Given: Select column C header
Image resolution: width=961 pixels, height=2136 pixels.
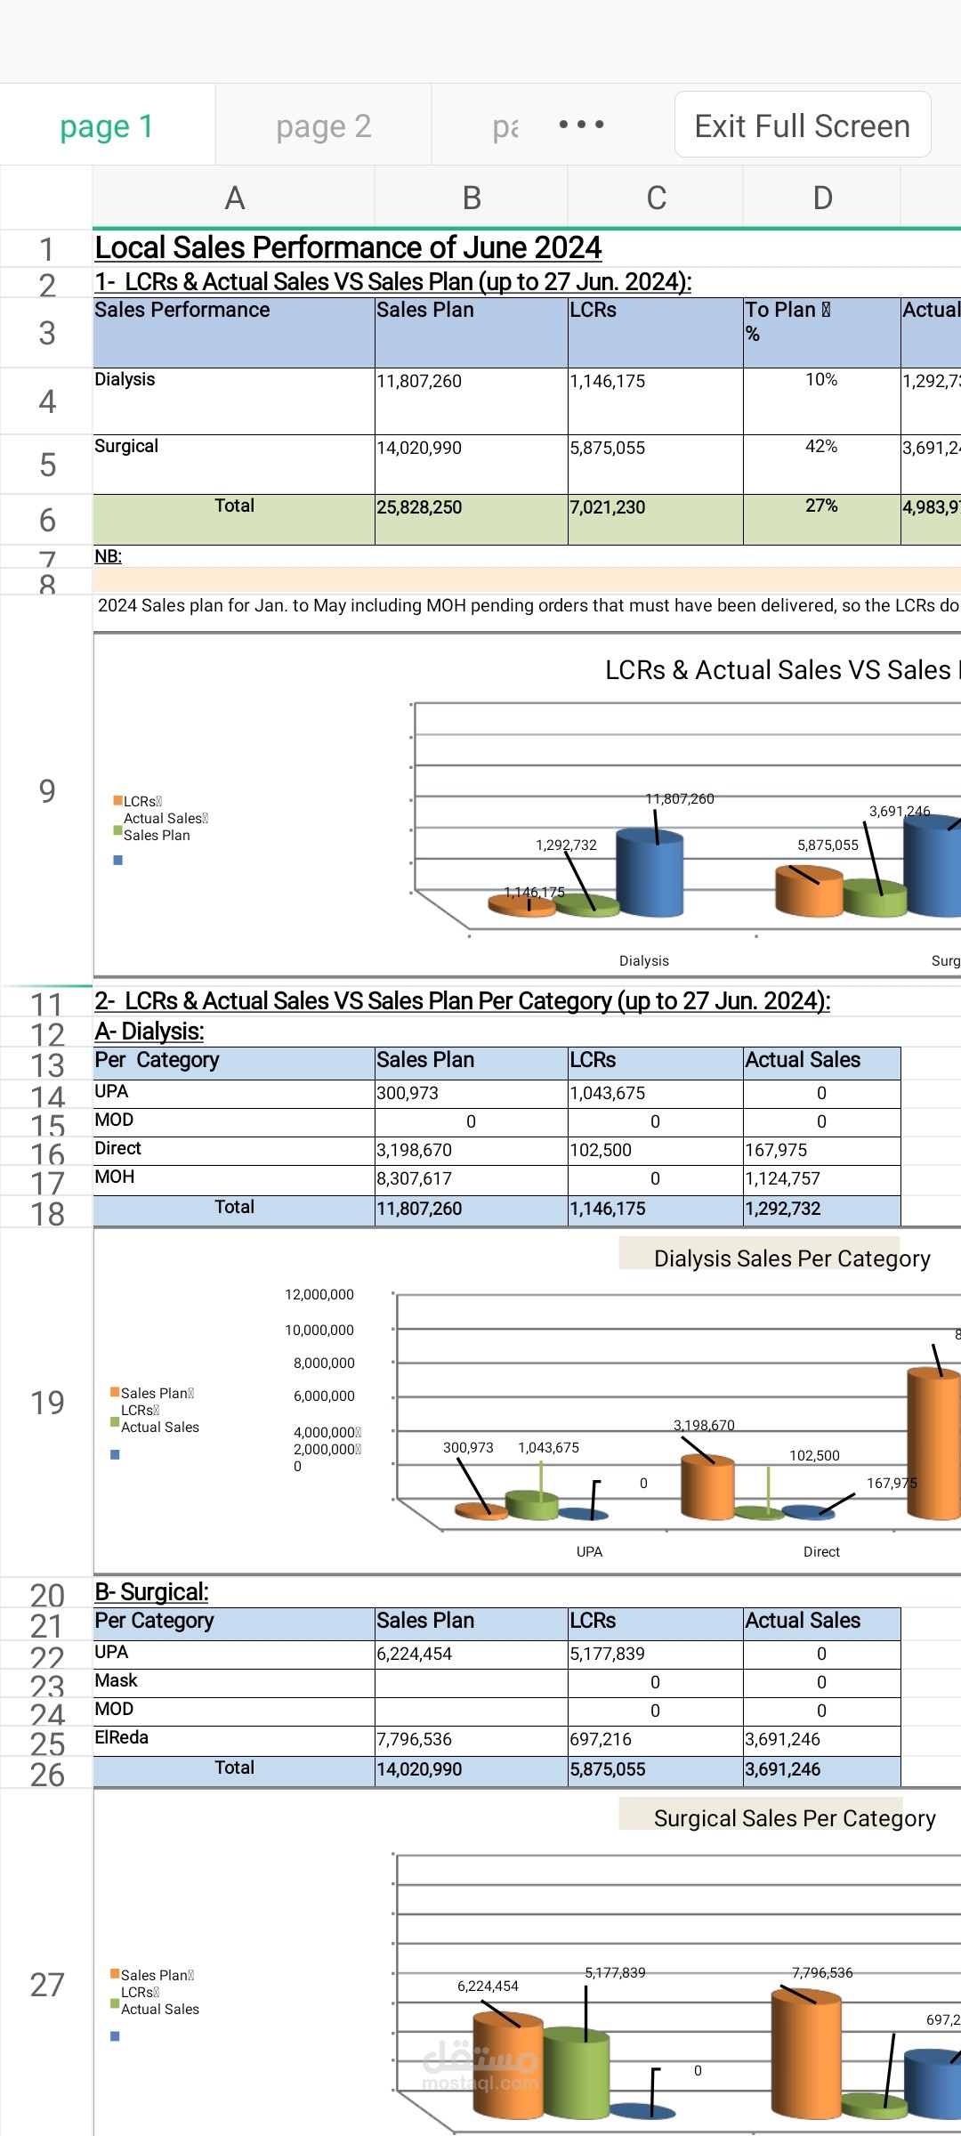Looking at the screenshot, I should pyautogui.click(x=656, y=198).
